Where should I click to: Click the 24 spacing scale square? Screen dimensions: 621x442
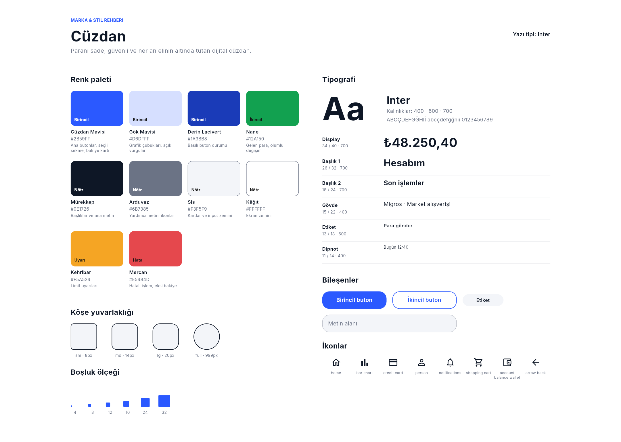point(145,402)
